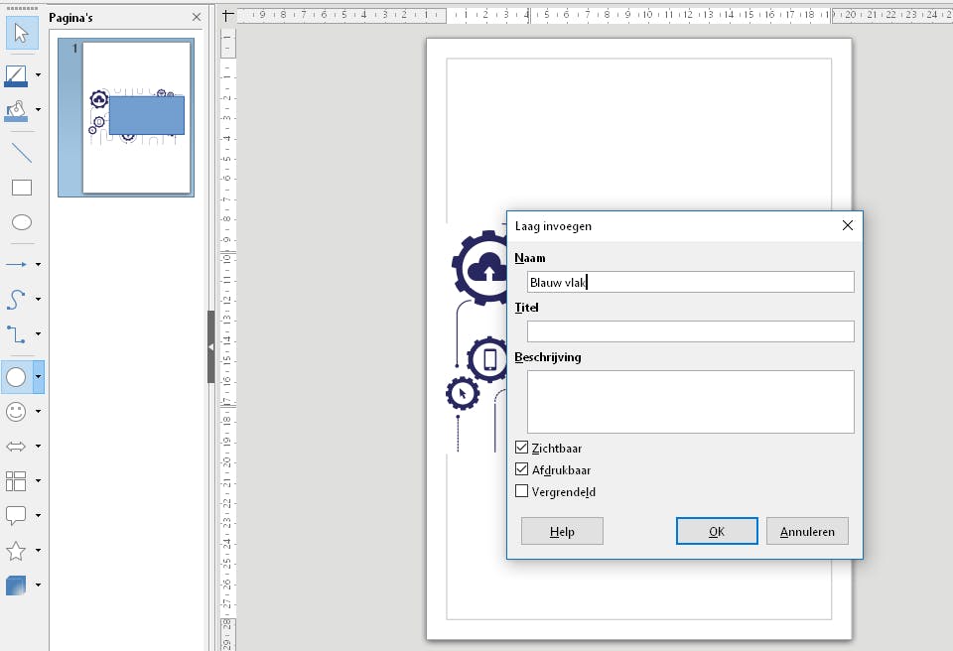Expand 3D Objects dropdown
The height and width of the screenshot is (651, 953).
[39, 586]
